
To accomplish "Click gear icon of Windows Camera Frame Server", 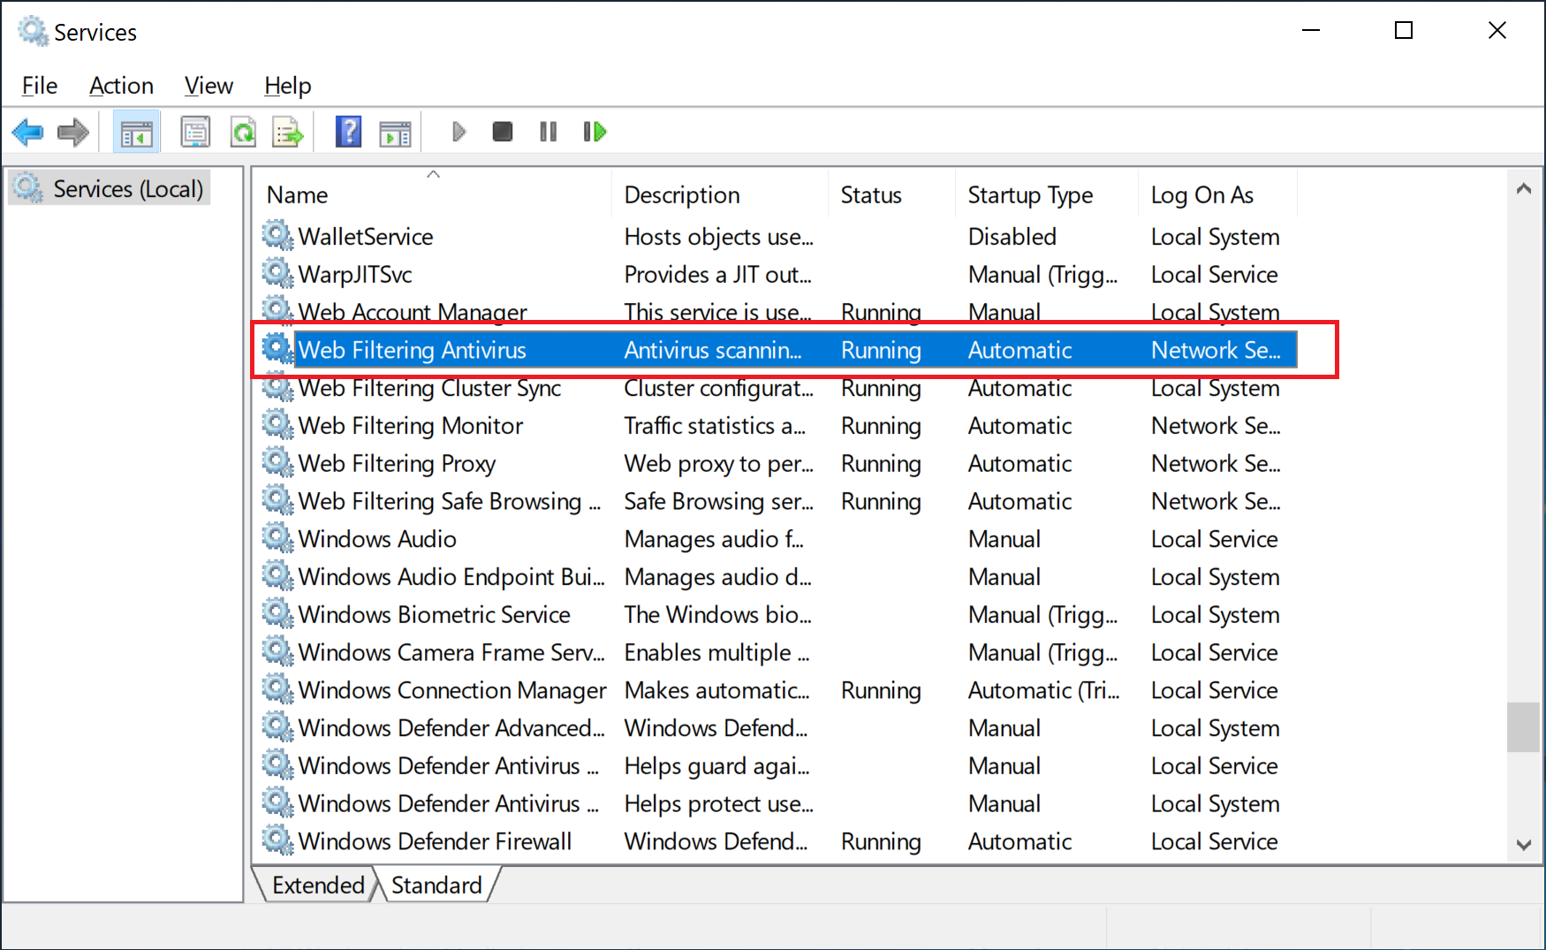I will tap(277, 651).
